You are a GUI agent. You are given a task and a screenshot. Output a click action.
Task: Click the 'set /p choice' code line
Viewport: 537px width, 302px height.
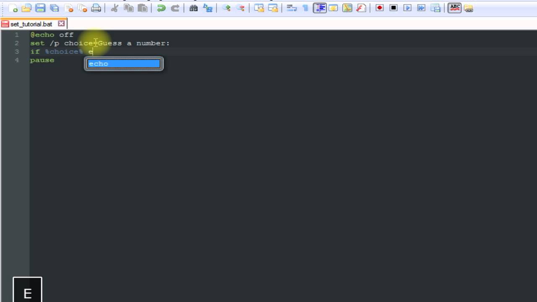[100, 43]
